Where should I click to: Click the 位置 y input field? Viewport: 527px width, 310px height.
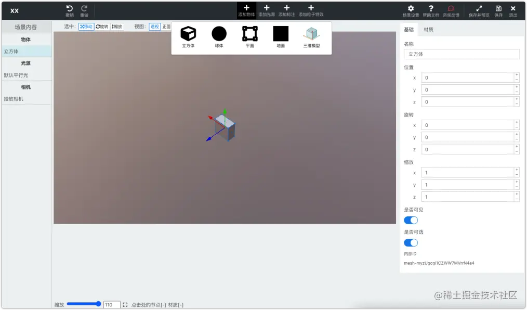[x=468, y=90]
